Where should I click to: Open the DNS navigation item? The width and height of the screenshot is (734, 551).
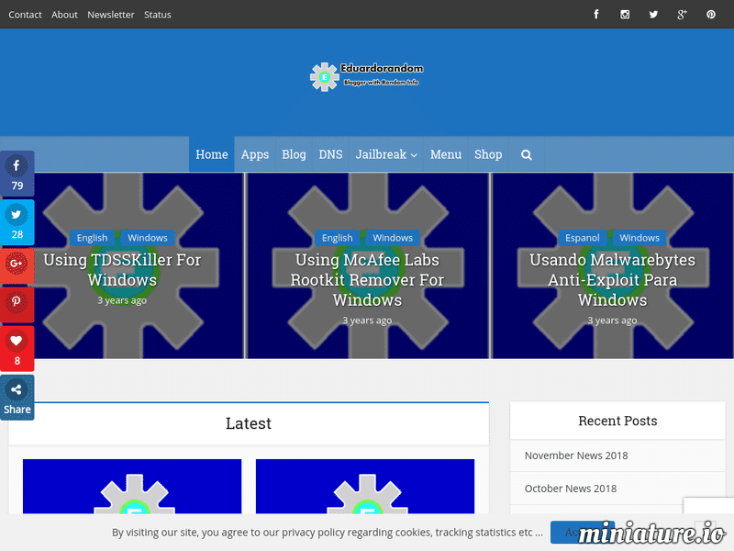coord(330,154)
